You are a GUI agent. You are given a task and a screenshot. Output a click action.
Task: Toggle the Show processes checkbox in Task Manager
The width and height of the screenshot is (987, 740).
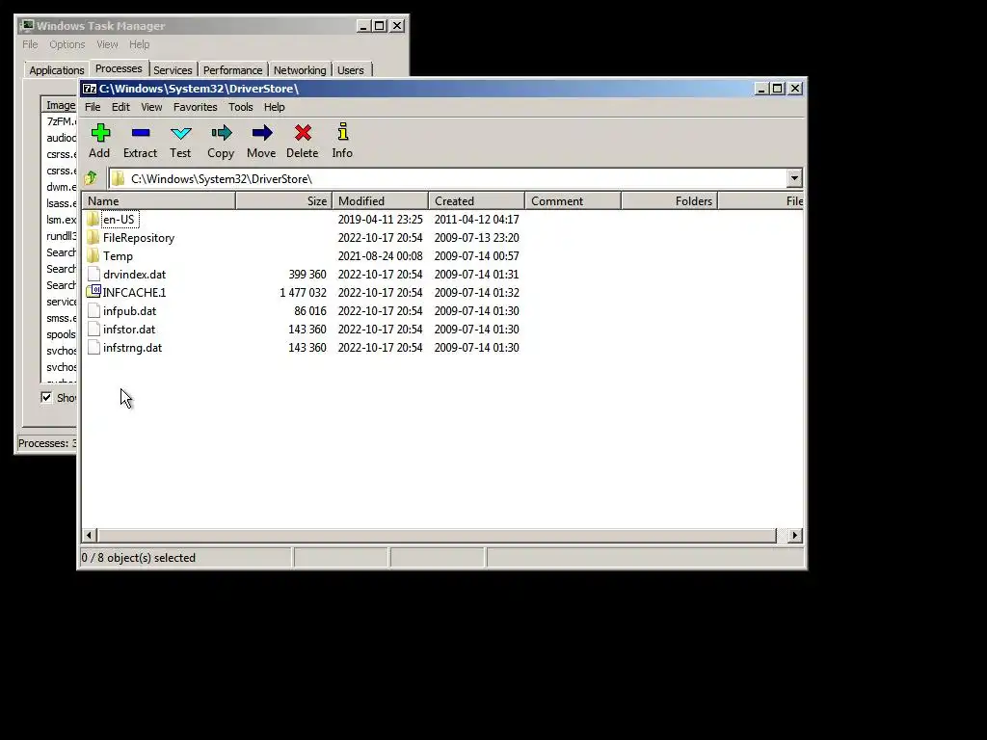(46, 397)
